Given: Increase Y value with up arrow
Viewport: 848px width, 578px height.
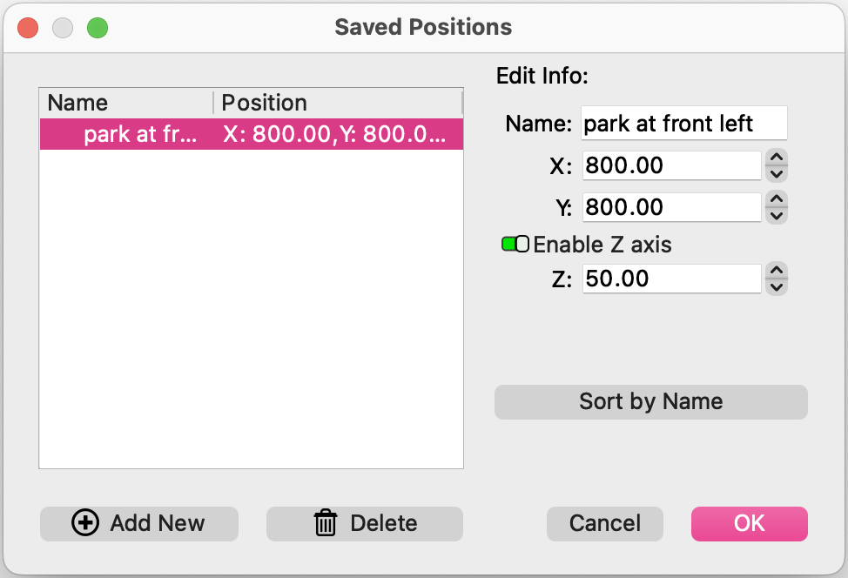Looking at the screenshot, I should [x=777, y=199].
